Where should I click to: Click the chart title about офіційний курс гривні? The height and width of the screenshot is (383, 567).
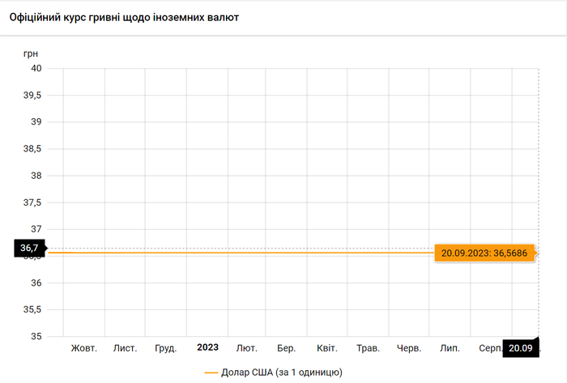[124, 17]
